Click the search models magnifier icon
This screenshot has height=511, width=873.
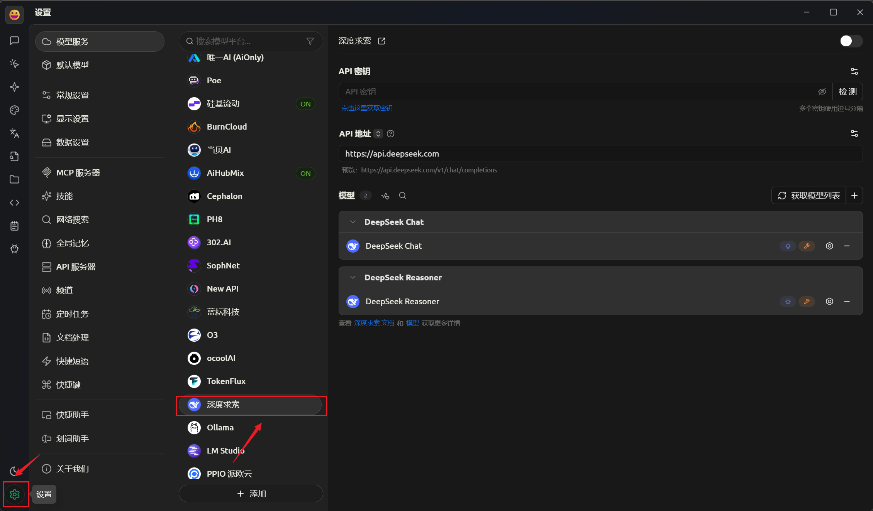pos(402,196)
